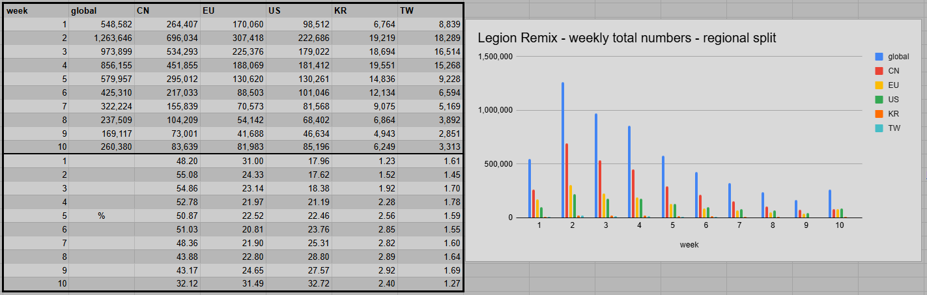Click the cell containing 1,263,646
927x295 pixels.
point(101,38)
